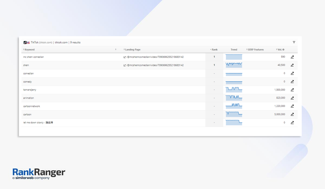
Task: Click the US flag icon beside TikTok
Action: (x=28, y=42)
